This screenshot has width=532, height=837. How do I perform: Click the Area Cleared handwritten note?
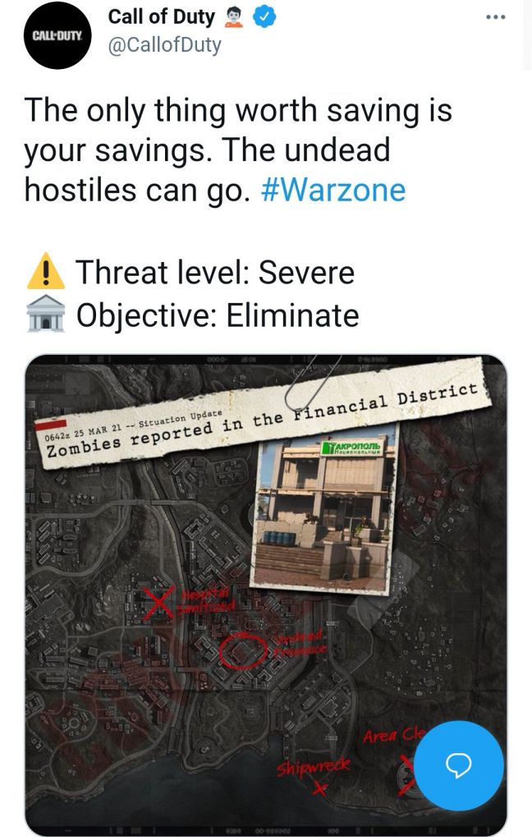click(x=394, y=736)
